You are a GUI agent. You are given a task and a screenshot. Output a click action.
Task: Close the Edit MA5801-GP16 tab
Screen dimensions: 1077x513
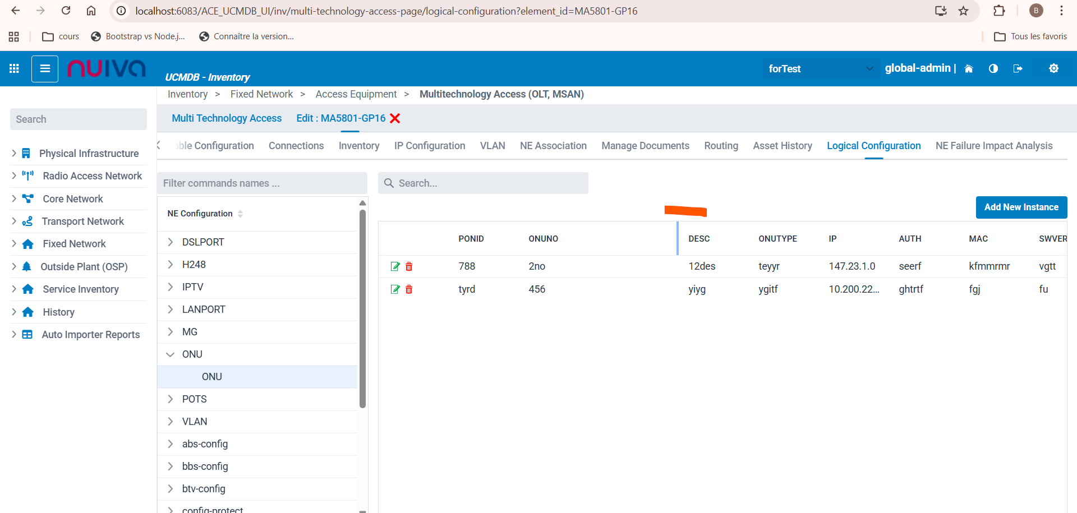click(395, 118)
